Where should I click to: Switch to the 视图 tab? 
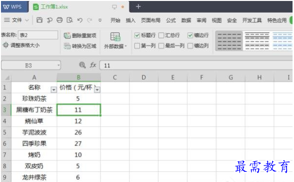[x=217, y=20]
